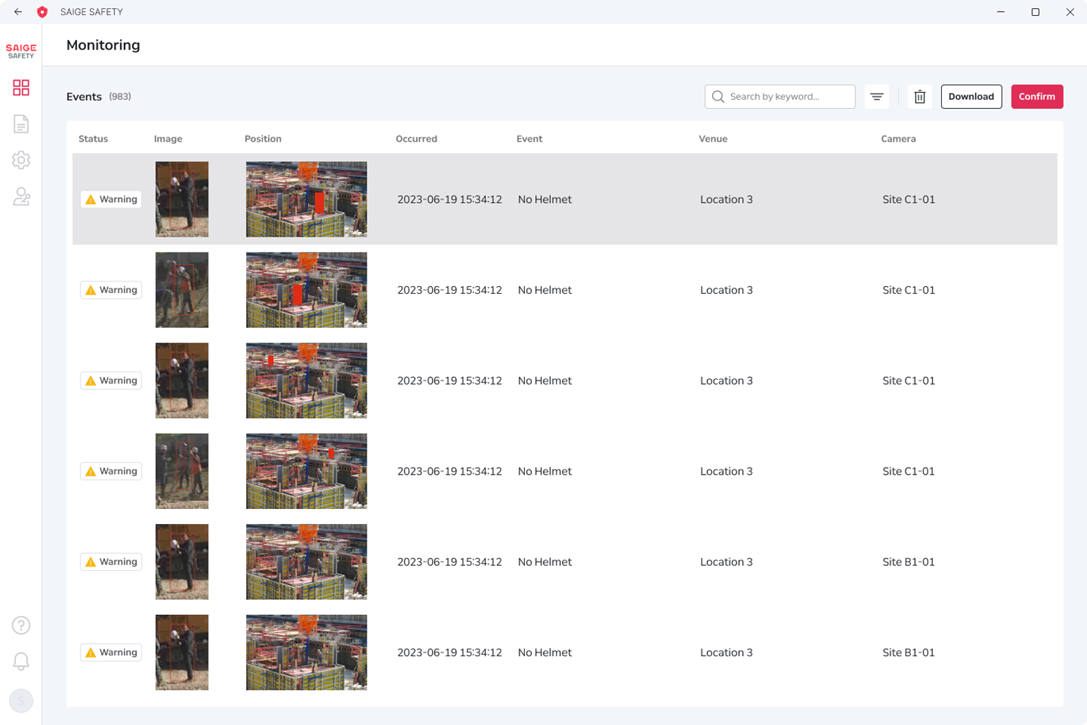Screen dimensions: 1087x725
Task: Open user management icon in sidebar
Action: click(21, 197)
